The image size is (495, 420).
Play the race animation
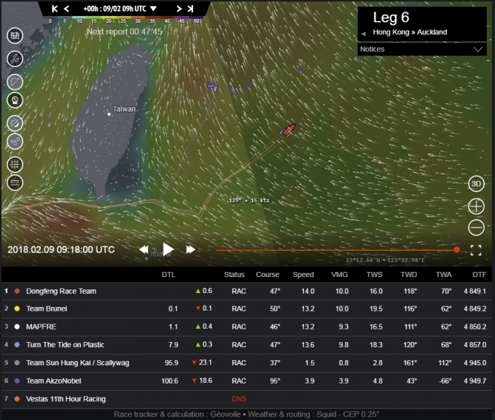pos(168,249)
